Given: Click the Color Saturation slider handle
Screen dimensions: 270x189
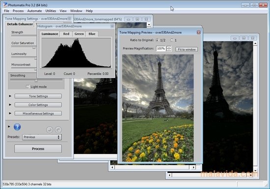Looking at the screenshot, I should pos(34,48).
